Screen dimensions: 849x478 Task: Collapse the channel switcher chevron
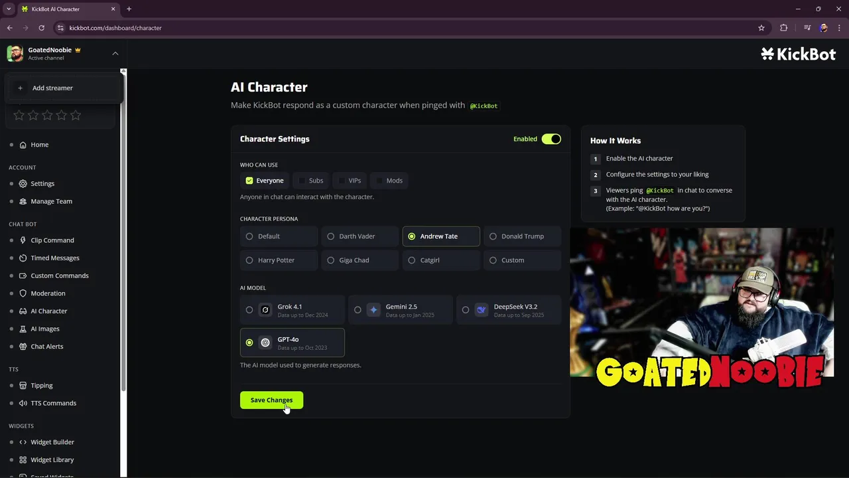point(115,54)
